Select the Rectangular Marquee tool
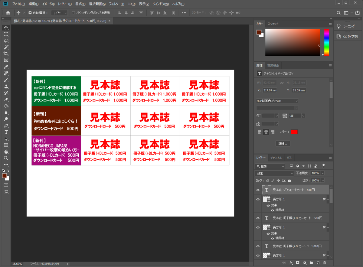 tap(6, 34)
